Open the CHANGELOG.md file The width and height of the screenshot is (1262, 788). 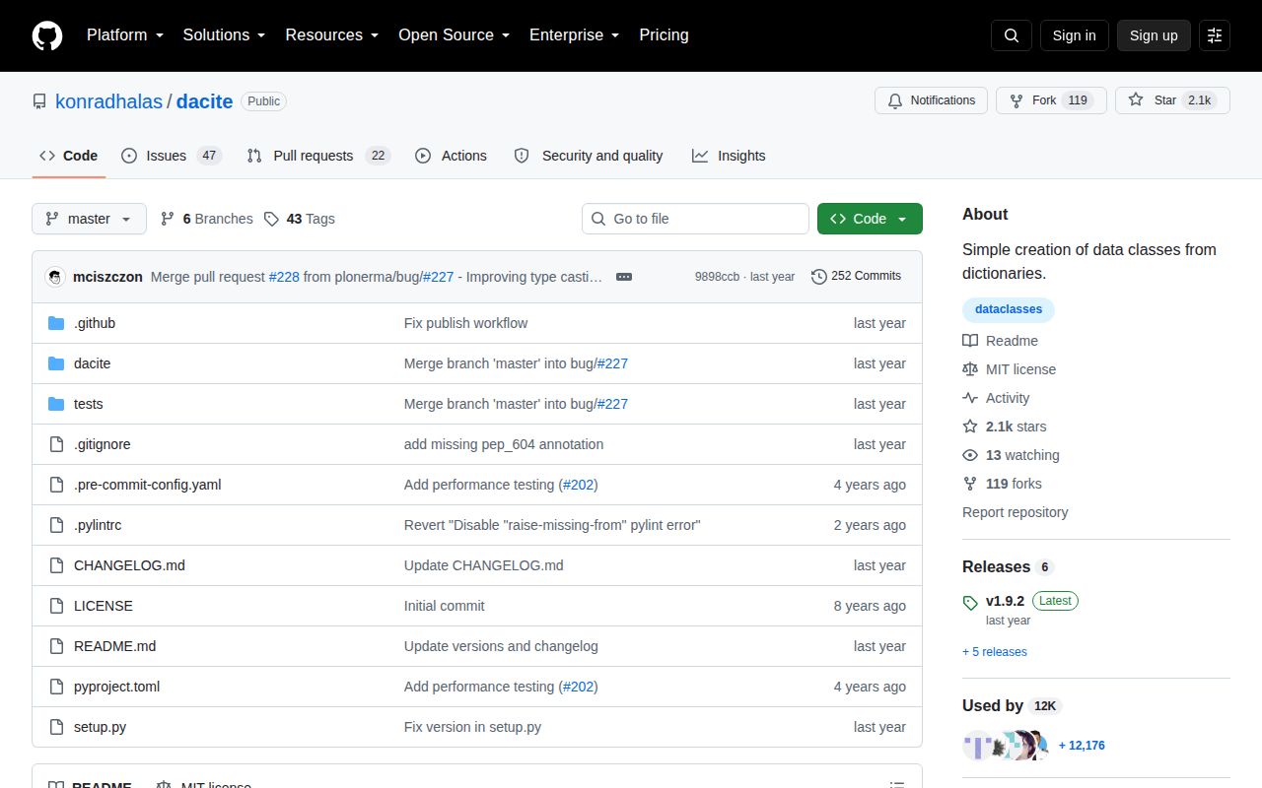pos(129,565)
